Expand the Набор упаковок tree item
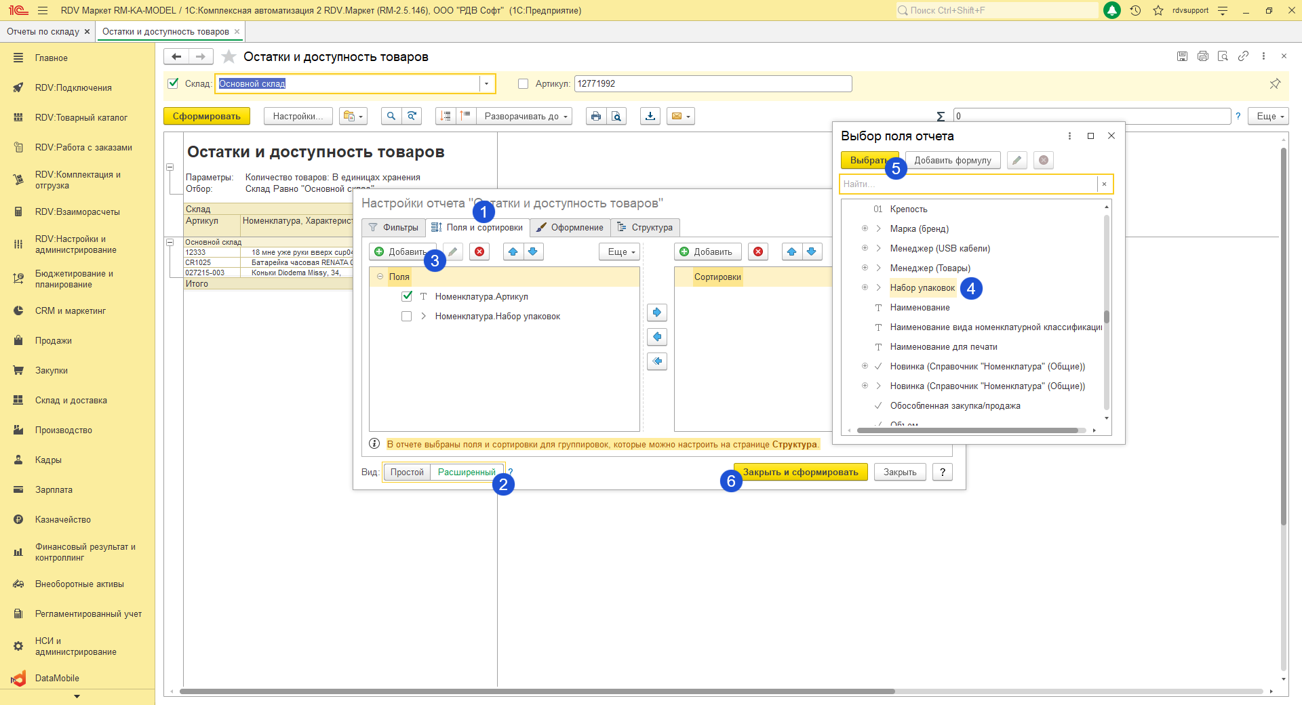The height and width of the screenshot is (705, 1302). tap(878, 287)
